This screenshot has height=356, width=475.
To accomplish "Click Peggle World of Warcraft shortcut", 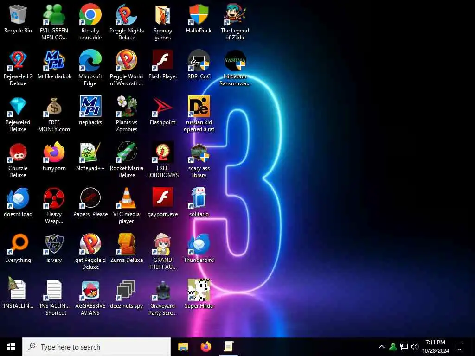I will coord(126,61).
